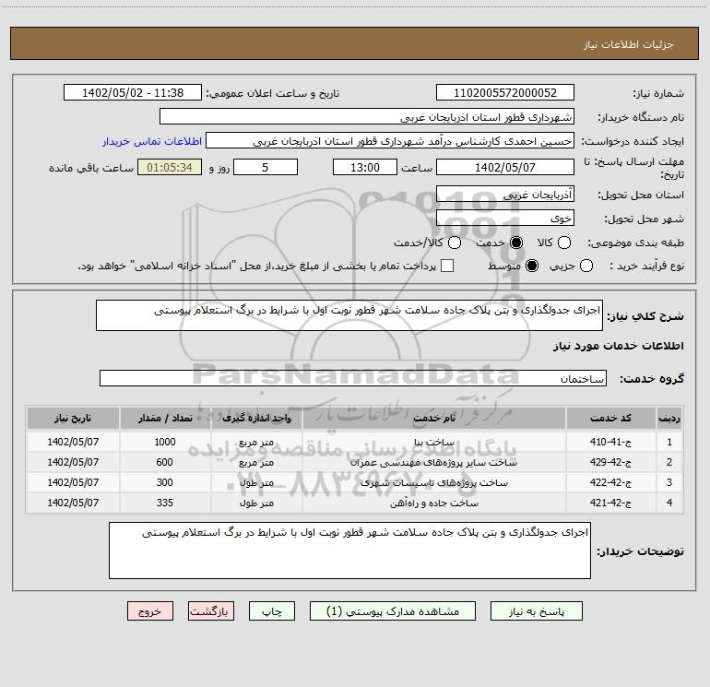This screenshot has height=687, width=710.
Task: Click the announcement date field 1402/05/02 - 11:38
Action: (132, 93)
